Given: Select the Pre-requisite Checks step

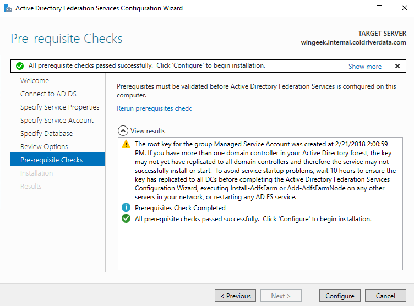Looking at the screenshot, I should pos(51,160).
